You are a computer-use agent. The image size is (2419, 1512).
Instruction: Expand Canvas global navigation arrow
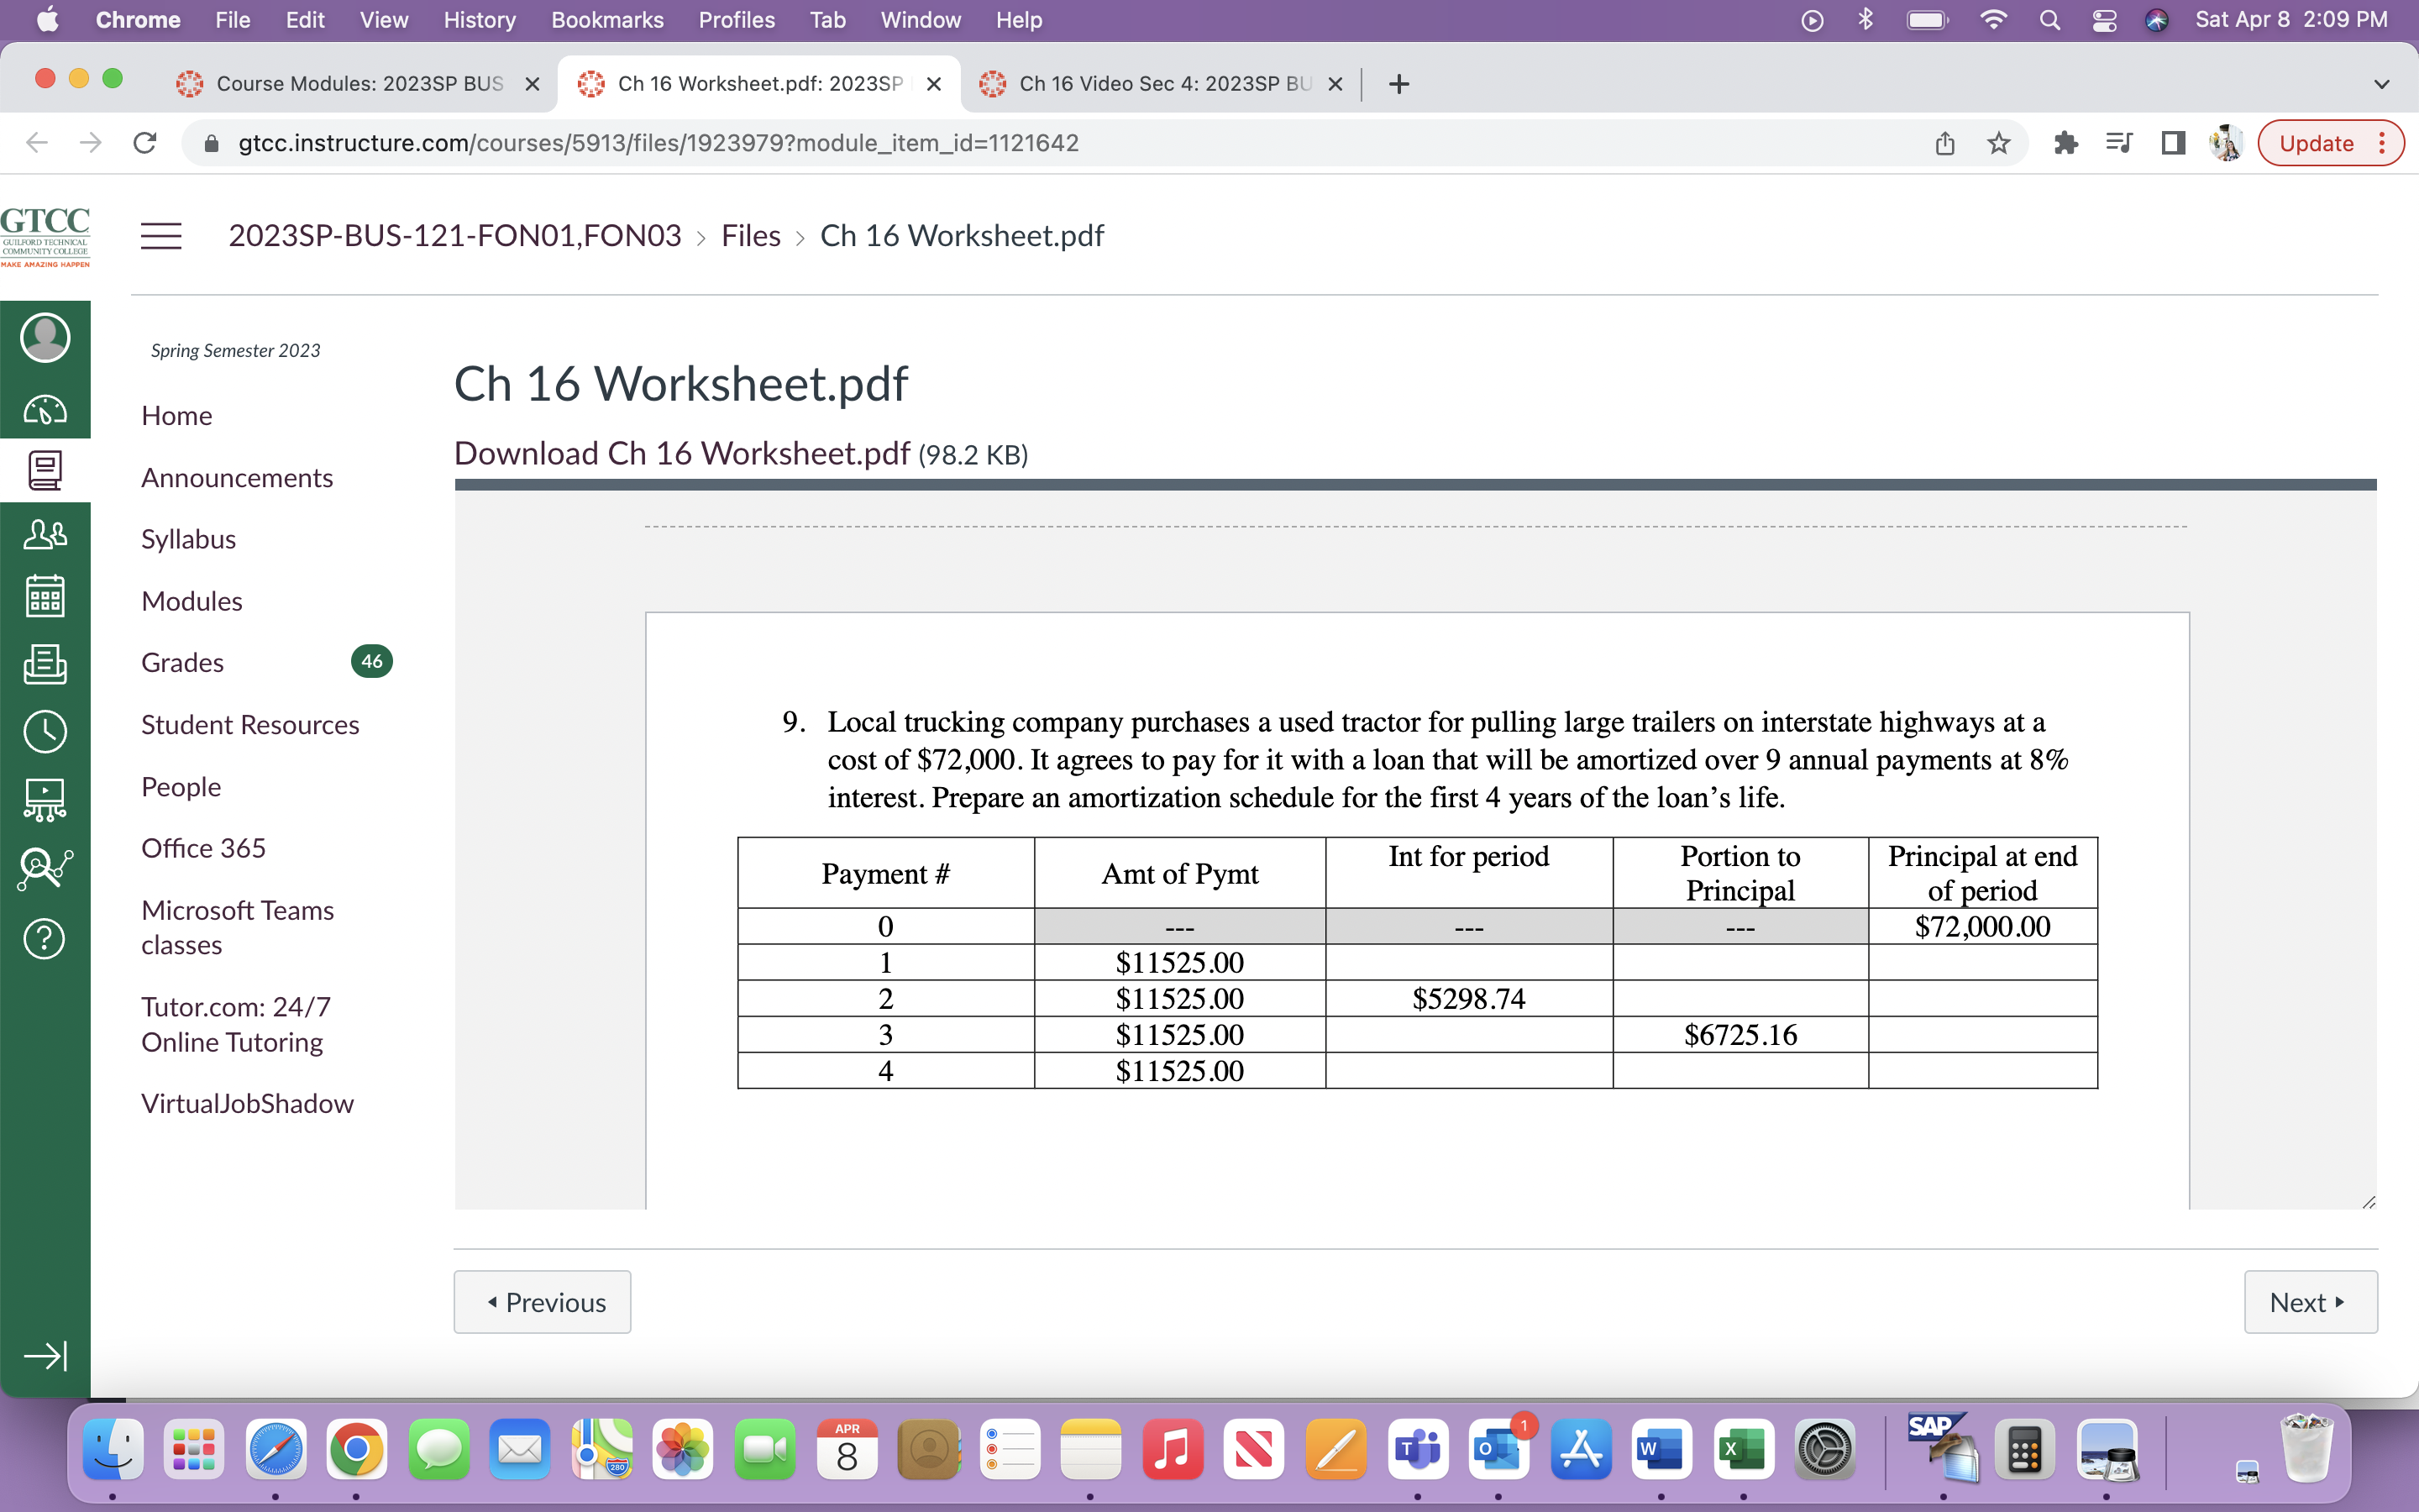point(45,1355)
